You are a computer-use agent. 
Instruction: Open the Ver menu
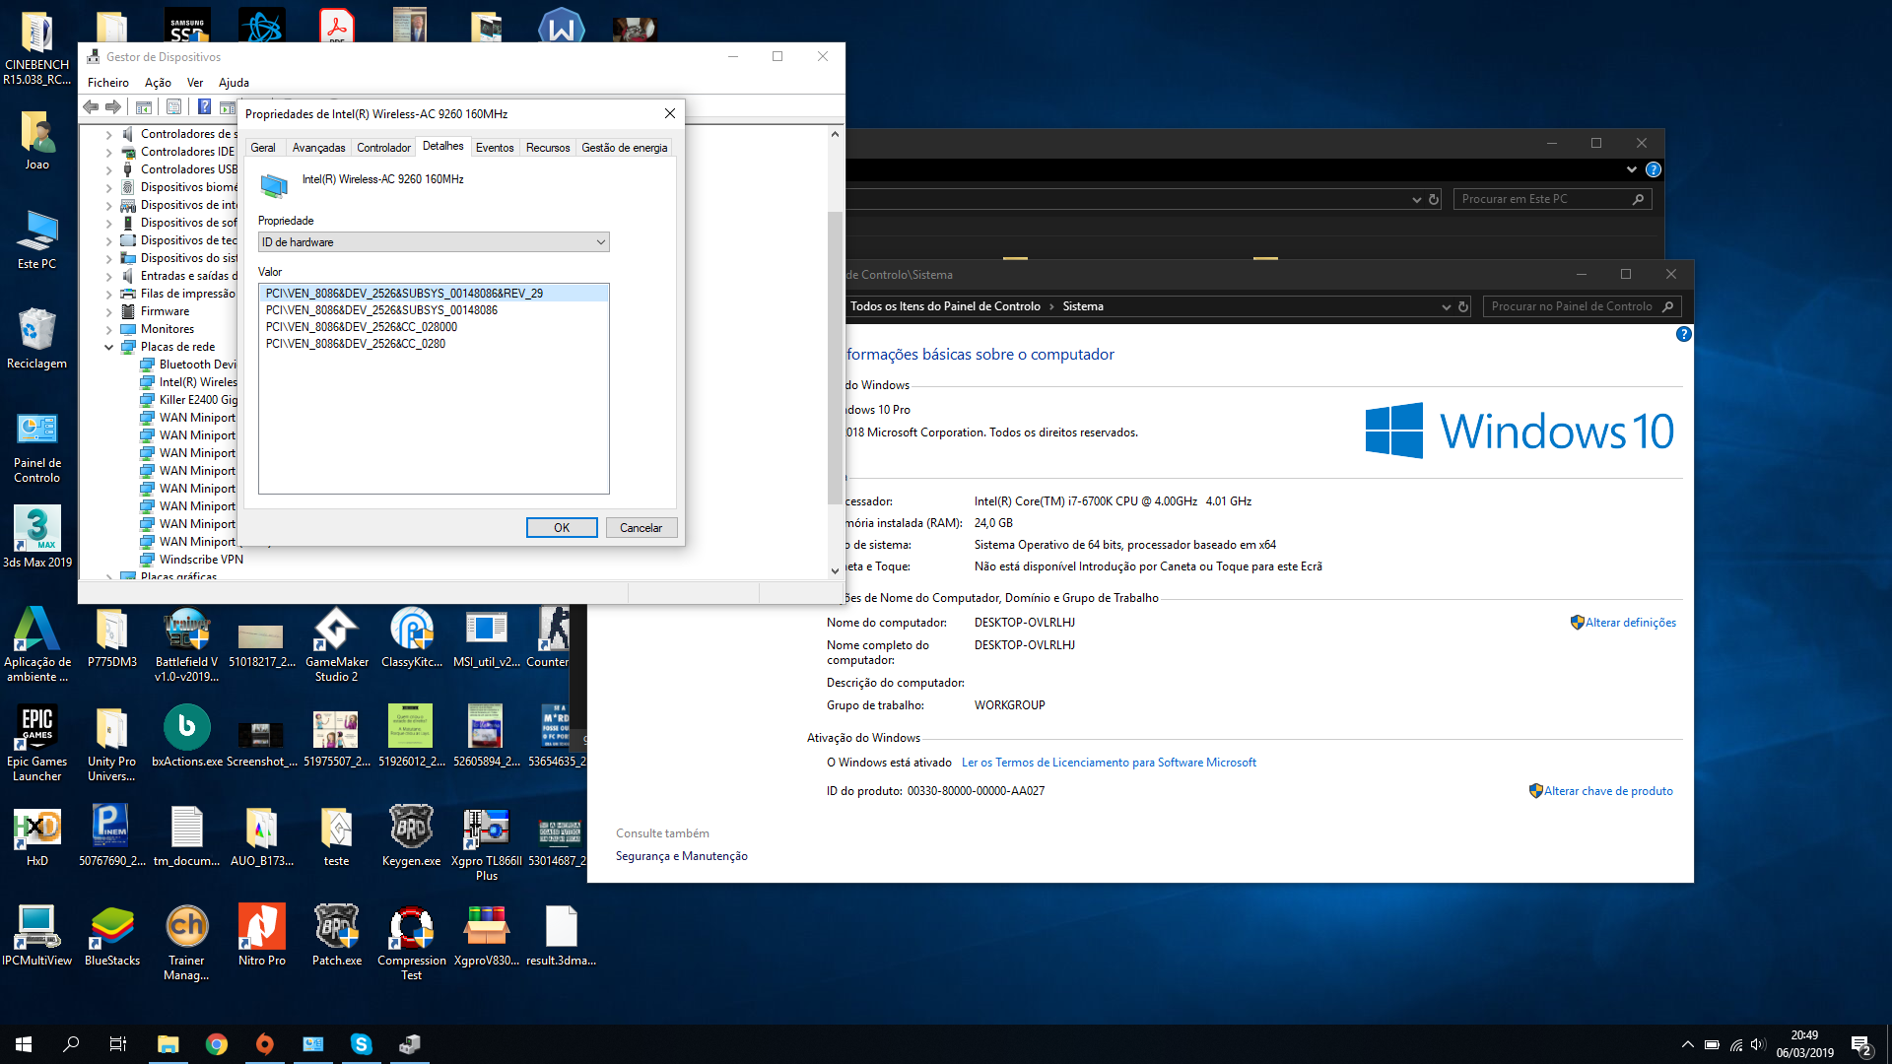click(195, 83)
